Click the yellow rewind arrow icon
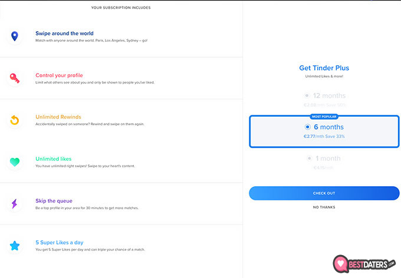This screenshot has width=401, height=278. [15, 120]
